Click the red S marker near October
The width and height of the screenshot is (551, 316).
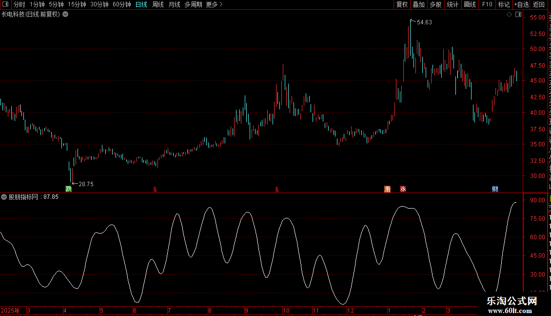(x=277, y=190)
